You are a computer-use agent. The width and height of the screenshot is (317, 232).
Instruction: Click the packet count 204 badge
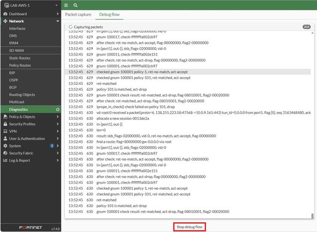click(x=306, y=27)
